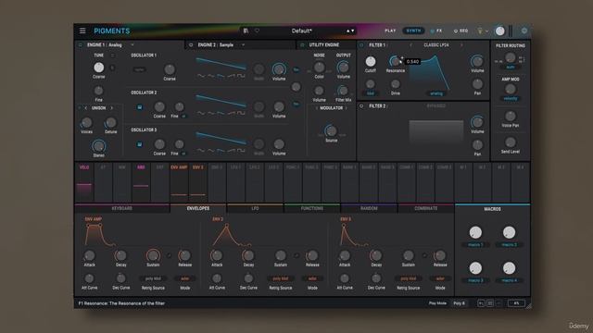Toggle Filter 1 power button
The image size is (593, 333).
361,45
